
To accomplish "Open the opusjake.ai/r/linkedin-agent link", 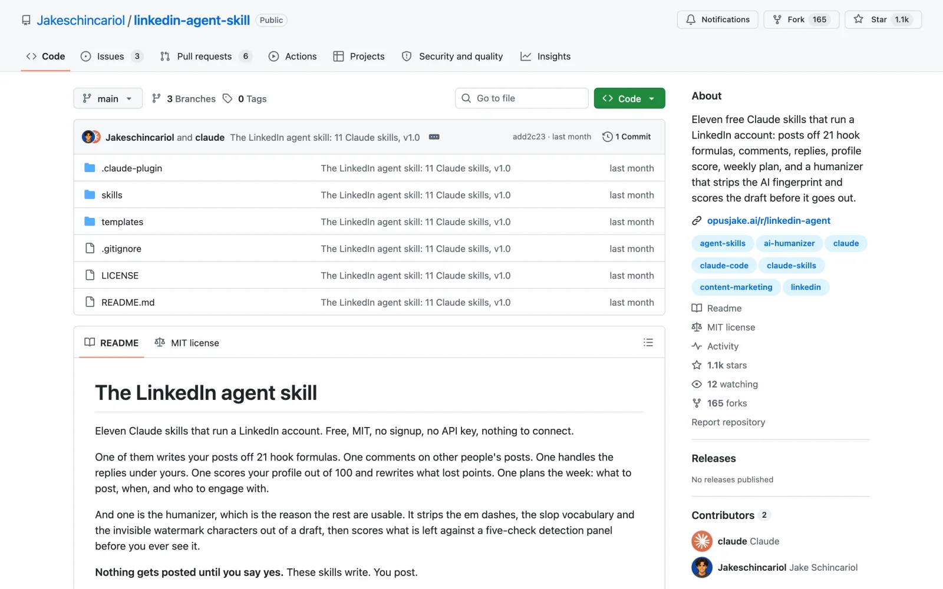I will point(769,221).
